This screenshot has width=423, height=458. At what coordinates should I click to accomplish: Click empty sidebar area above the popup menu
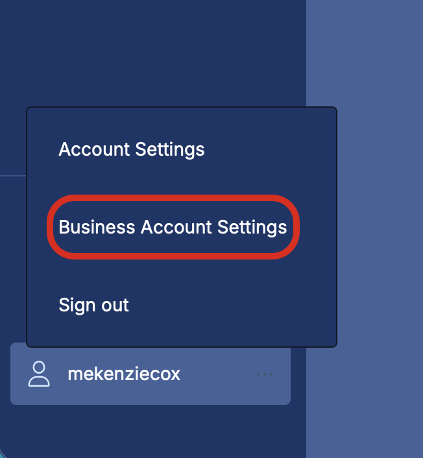pos(152,53)
